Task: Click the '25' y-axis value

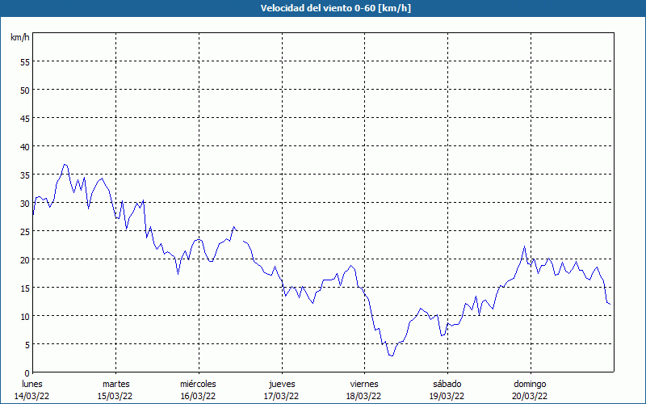Action: [x=25, y=231]
